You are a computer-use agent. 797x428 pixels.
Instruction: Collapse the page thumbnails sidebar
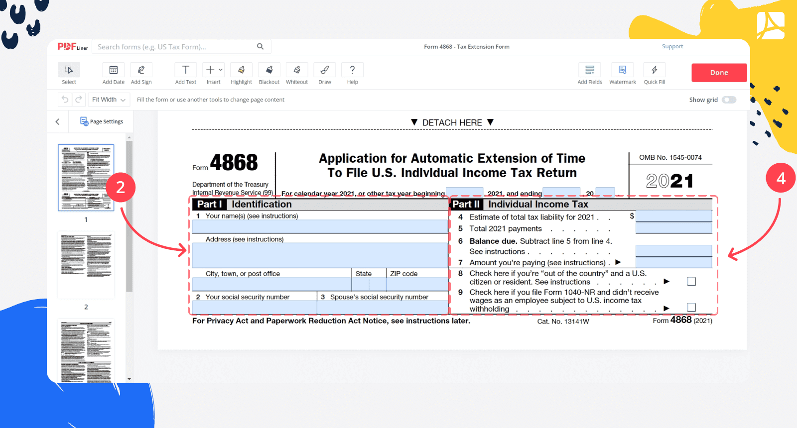[58, 121]
